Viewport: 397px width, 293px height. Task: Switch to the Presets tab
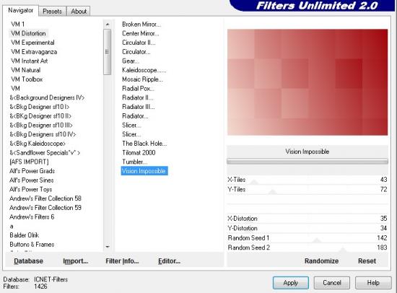[x=52, y=12]
